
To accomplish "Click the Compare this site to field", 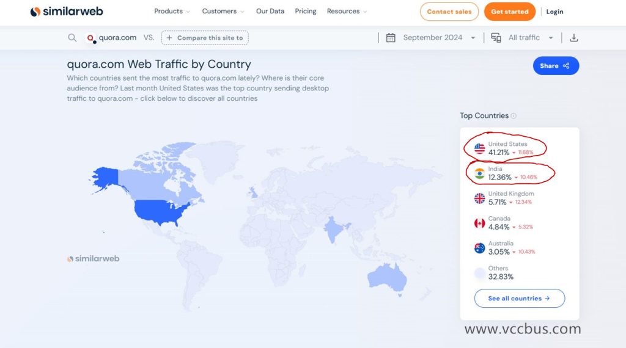I will (x=205, y=38).
